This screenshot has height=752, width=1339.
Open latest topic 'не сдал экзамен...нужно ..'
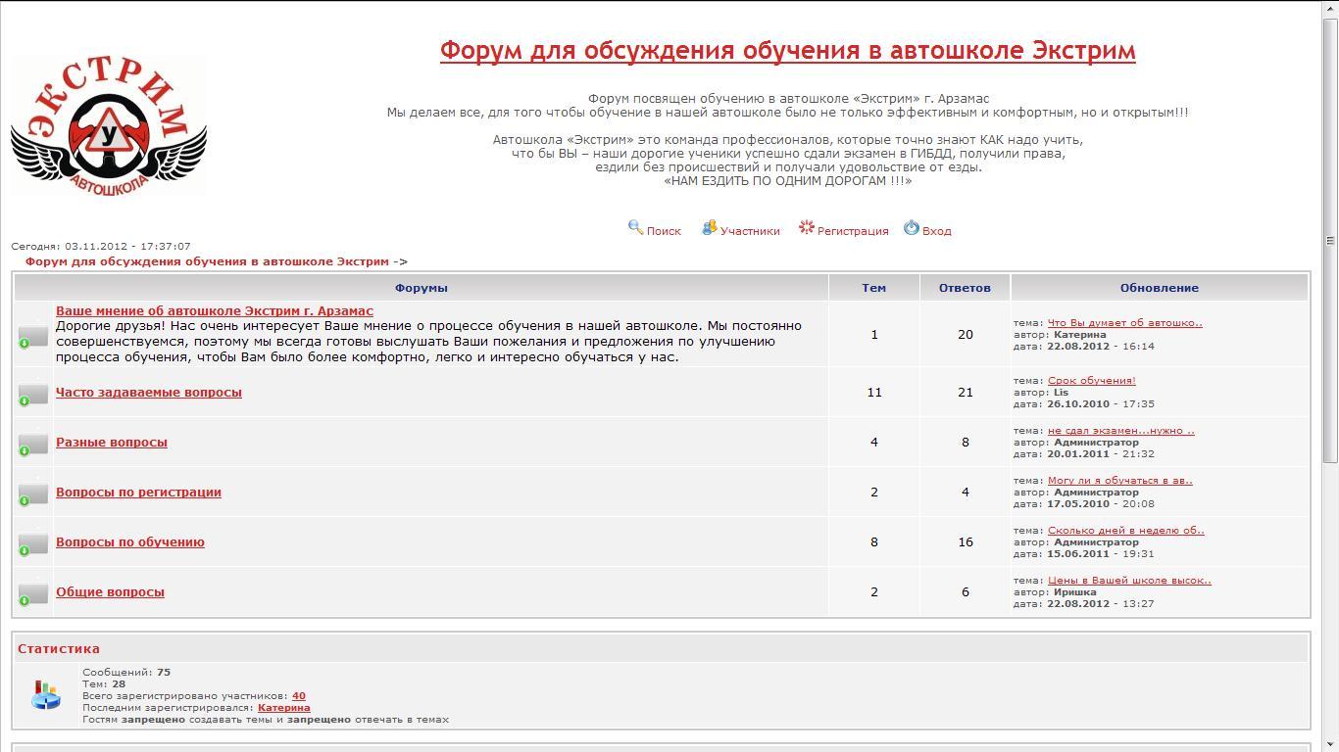pos(1121,430)
